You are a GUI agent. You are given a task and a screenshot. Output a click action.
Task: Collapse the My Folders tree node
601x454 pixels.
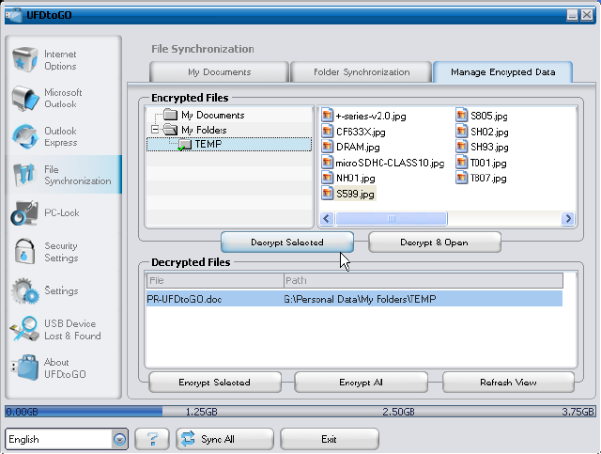[155, 130]
